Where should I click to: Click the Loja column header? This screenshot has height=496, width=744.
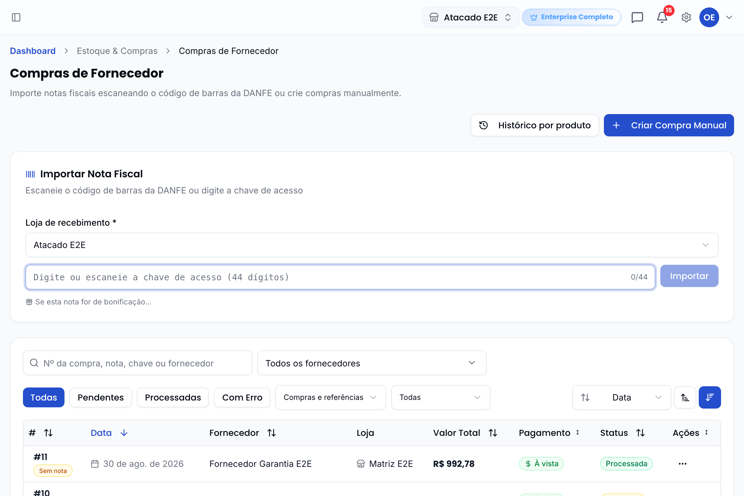[365, 433]
